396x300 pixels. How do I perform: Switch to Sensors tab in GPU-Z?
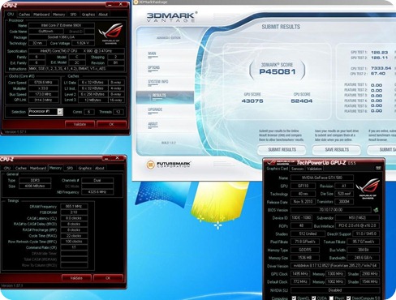[297, 169]
